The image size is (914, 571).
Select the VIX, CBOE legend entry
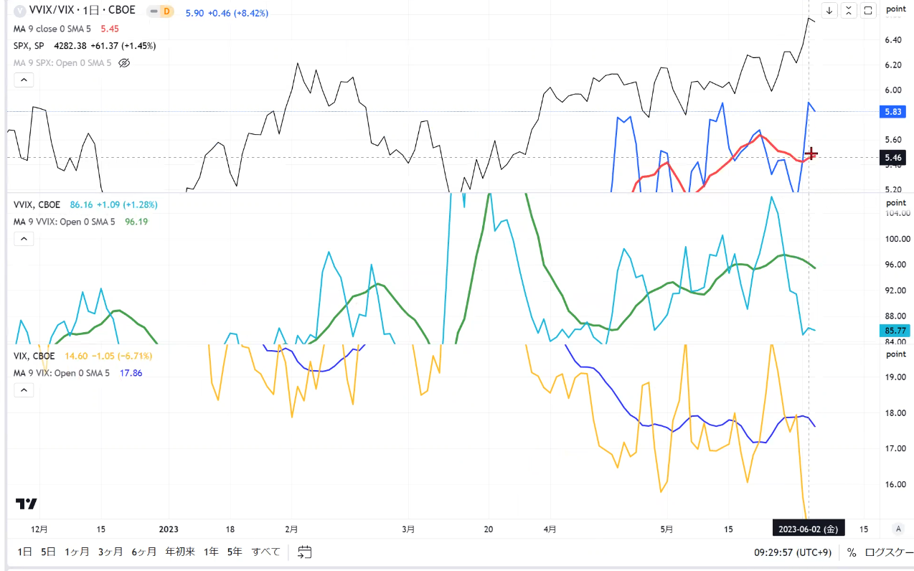pyautogui.click(x=34, y=356)
